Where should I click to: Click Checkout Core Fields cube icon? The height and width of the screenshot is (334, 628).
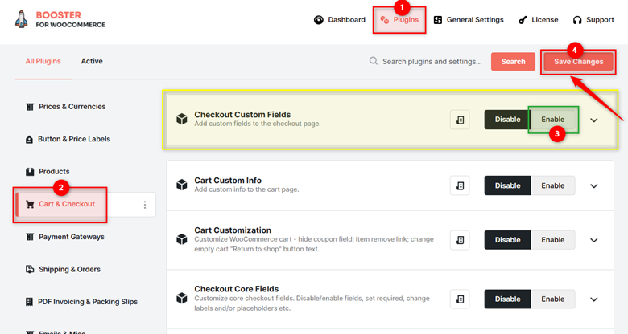pyautogui.click(x=182, y=299)
